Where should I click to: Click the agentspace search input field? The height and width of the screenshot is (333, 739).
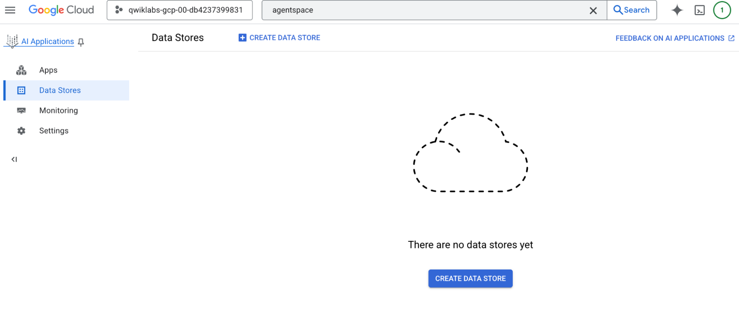[x=425, y=10]
